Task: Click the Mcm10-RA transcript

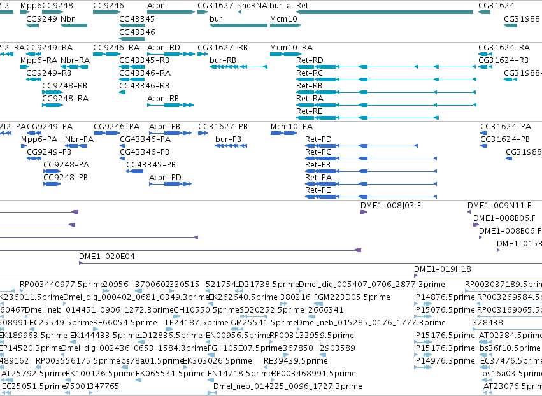Action: (285, 54)
